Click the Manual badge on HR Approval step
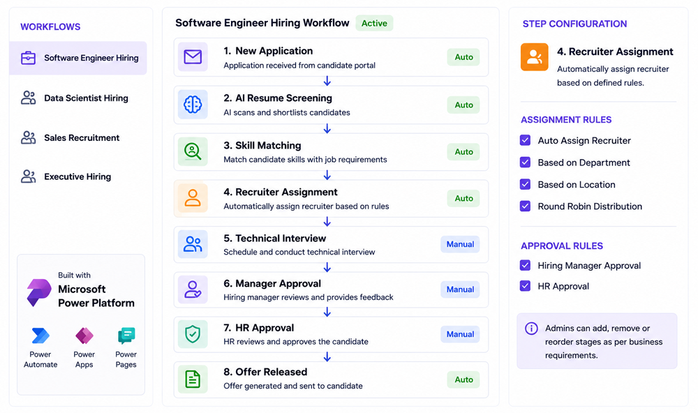Screen dimensions: 698x413 click(x=460, y=334)
